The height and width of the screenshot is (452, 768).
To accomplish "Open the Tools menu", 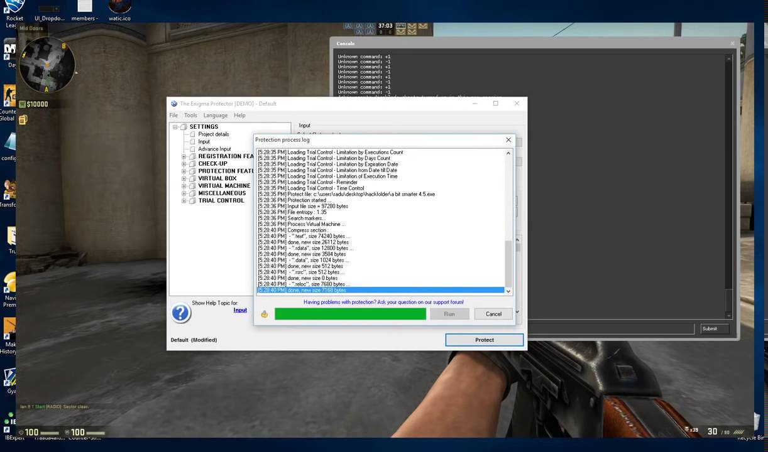I will pos(190,116).
